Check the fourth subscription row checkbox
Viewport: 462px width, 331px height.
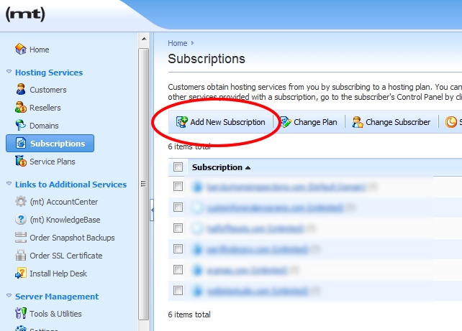coord(178,248)
